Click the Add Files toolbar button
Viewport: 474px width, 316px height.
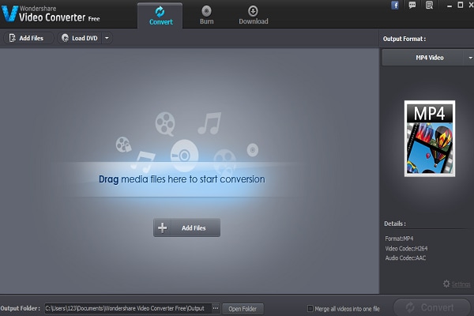[x=28, y=38]
